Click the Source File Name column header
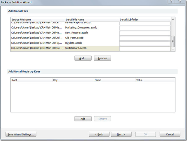This screenshot has height=141, width=187. 38,20
